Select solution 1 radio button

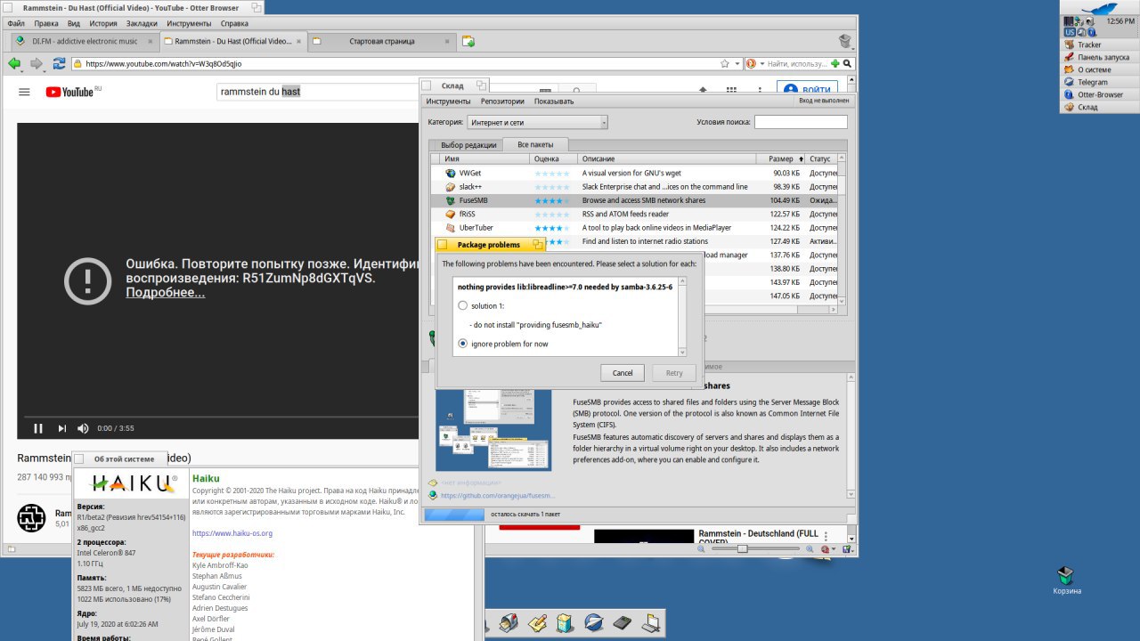pos(462,305)
